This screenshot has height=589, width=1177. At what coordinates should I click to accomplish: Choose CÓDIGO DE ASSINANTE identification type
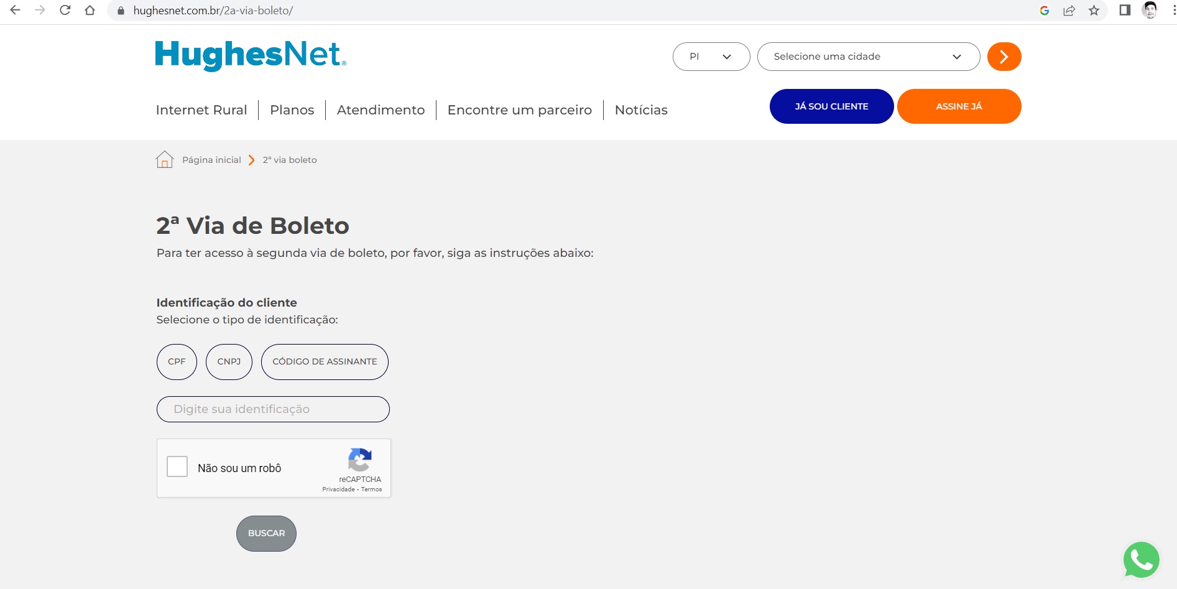tap(325, 362)
